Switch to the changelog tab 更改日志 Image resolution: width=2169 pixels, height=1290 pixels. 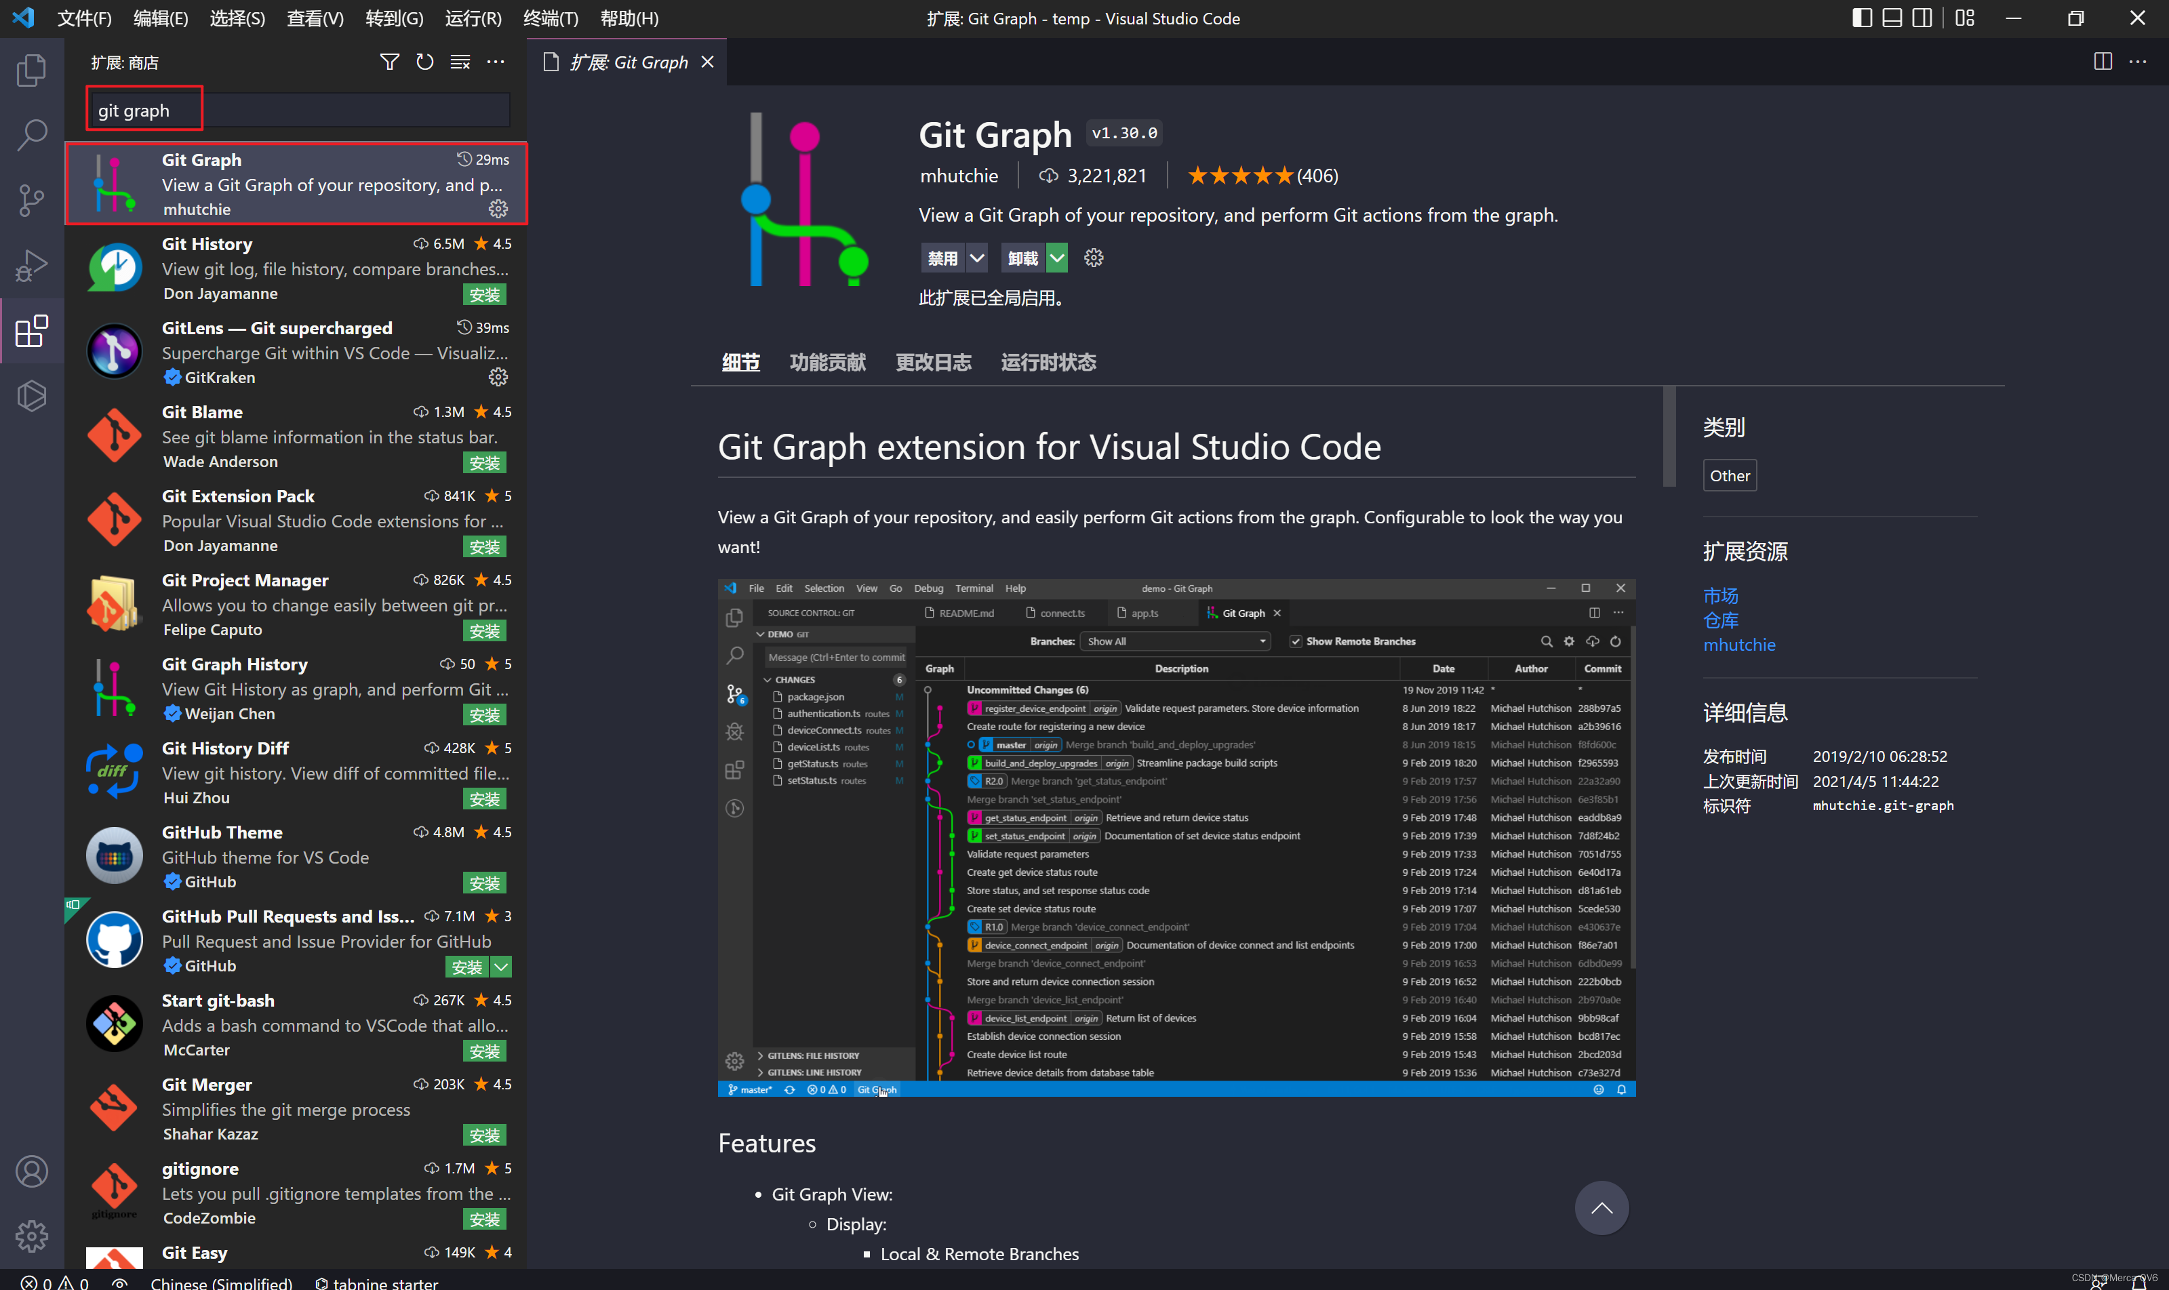pos(933,363)
